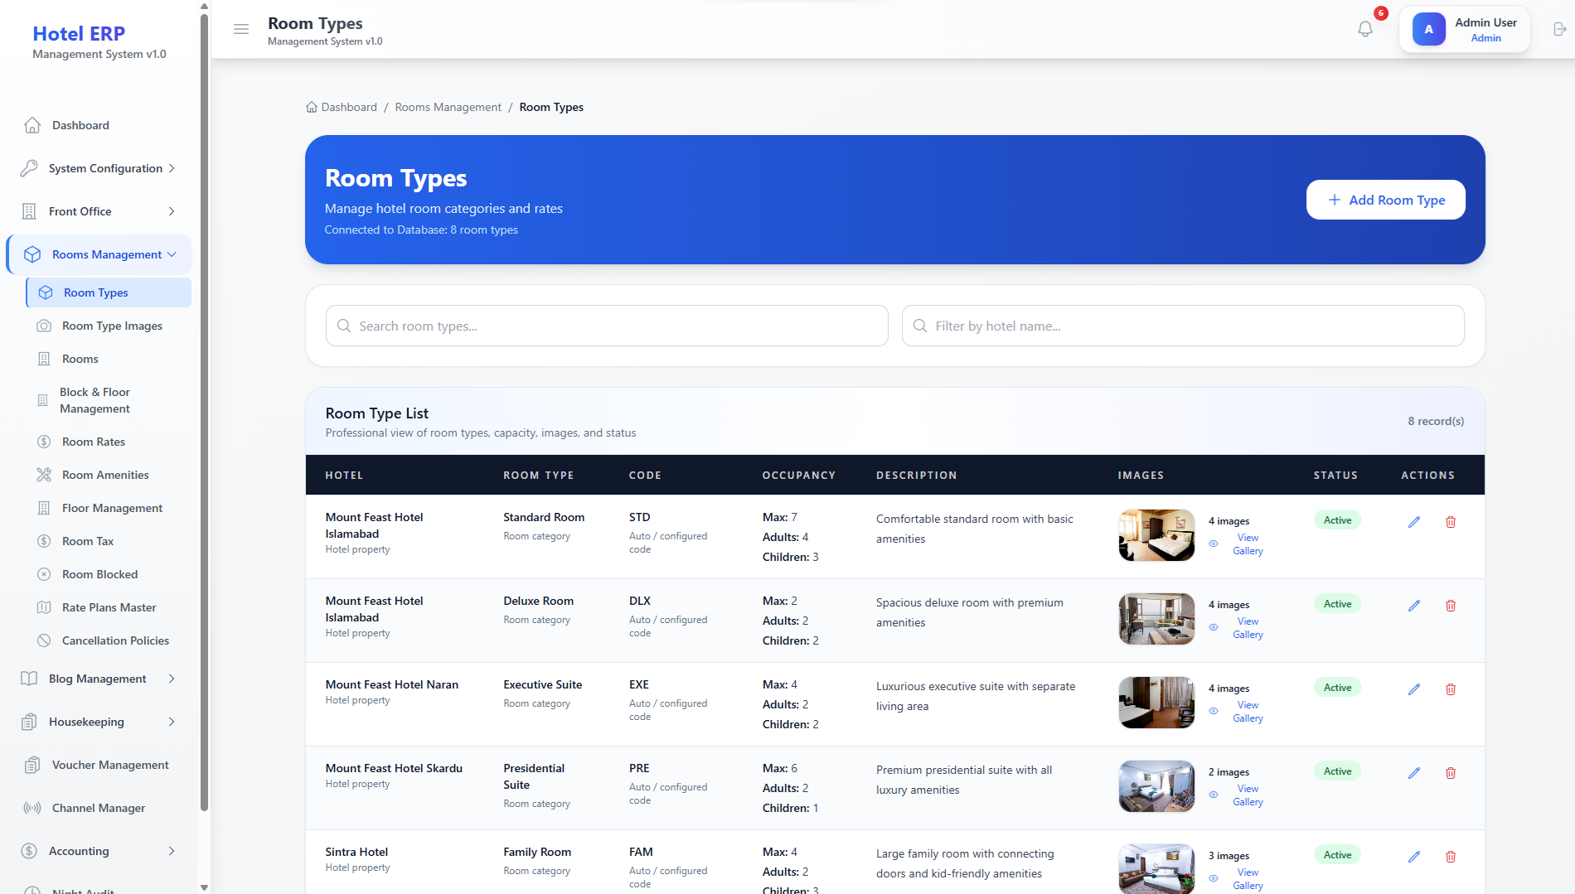Click the eye icon for Family Room gallery
Viewport: 1575px width, 894px height.
click(1214, 879)
